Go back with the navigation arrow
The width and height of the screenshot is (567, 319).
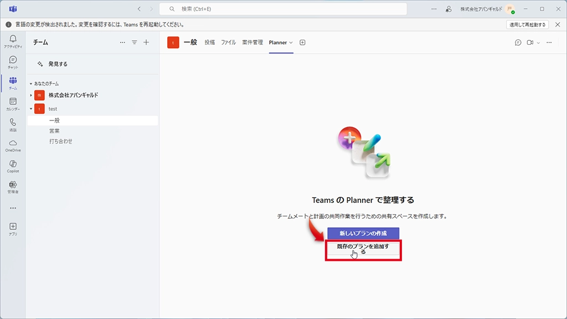tap(139, 9)
